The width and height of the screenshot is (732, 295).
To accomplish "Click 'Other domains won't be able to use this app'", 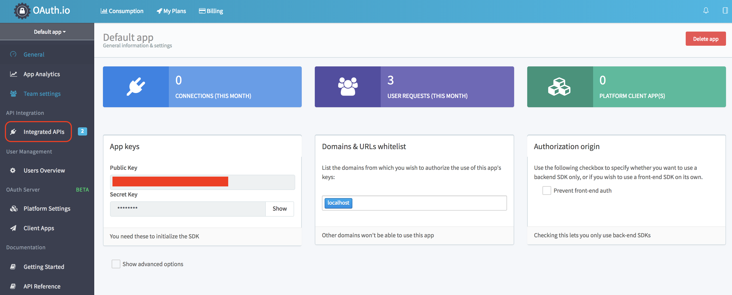I will click(378, 235).
